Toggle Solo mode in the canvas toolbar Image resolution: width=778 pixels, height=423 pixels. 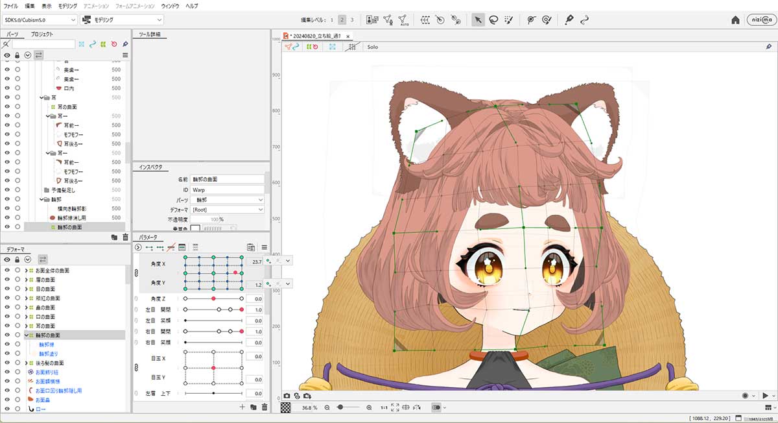(372, 47)
